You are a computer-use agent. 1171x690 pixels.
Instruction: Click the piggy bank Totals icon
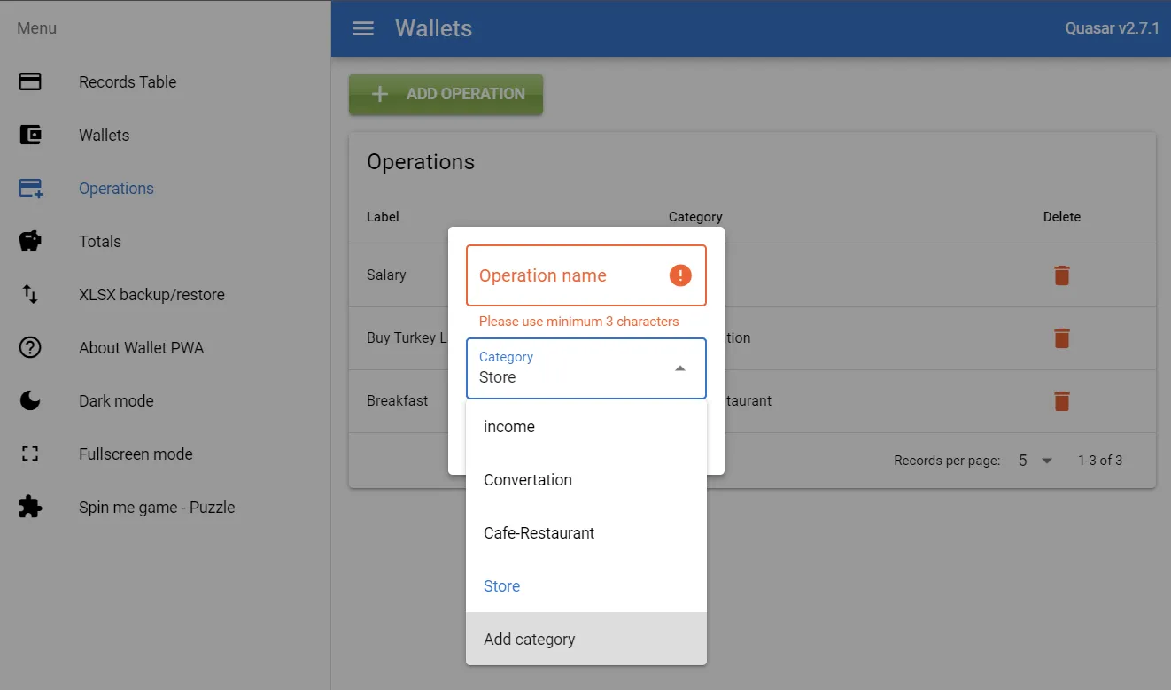(x=30, y=242)
